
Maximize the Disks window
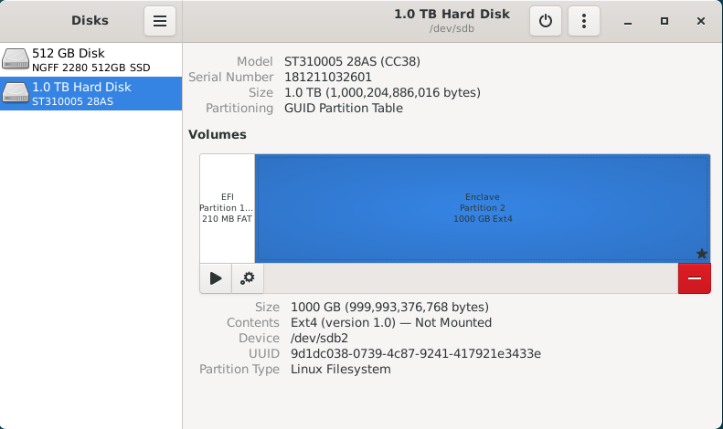(665, 21)
